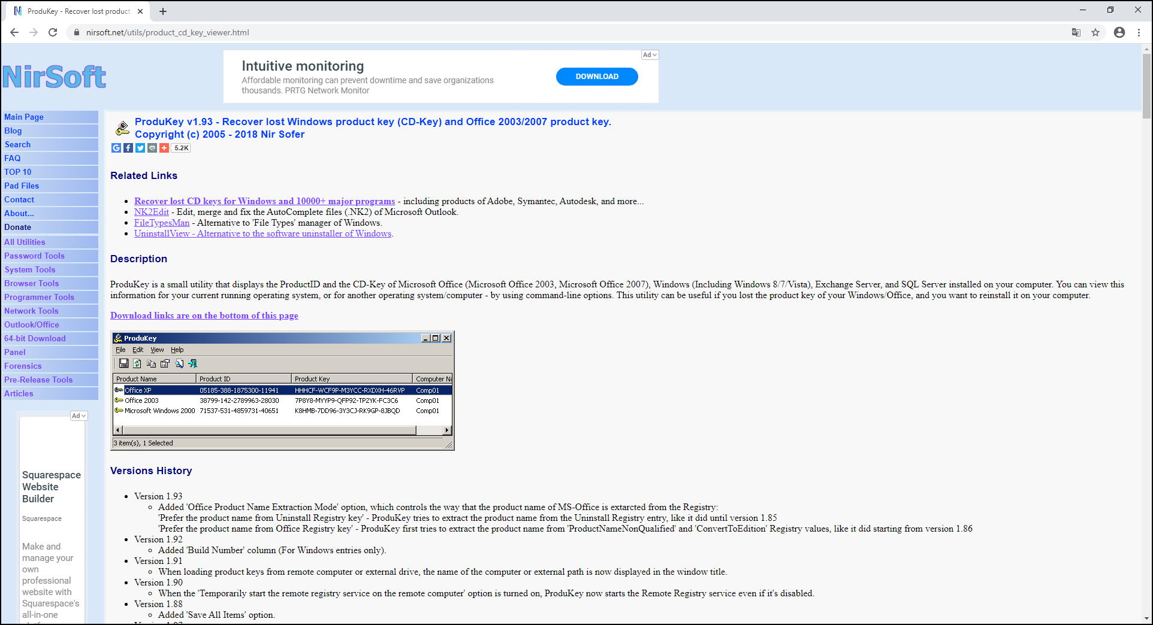Click the DOWNLOAD button in banner ad
Image resolution: width=1153 pixels, height=625 pixels.
(x=597, y=77)
